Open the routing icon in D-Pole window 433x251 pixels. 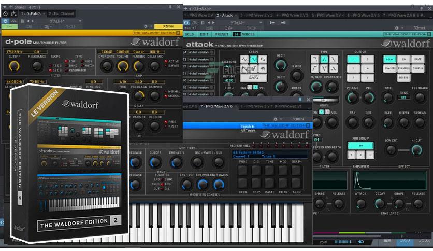[13, 13]
